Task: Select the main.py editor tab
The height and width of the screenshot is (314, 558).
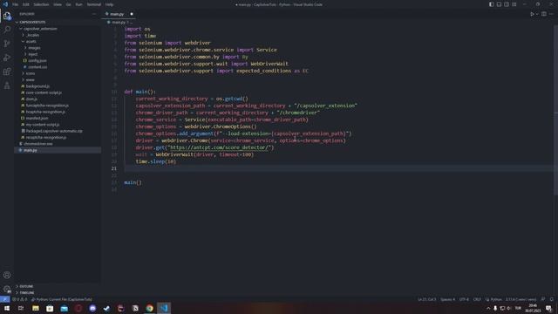Action: pos(119,14)
